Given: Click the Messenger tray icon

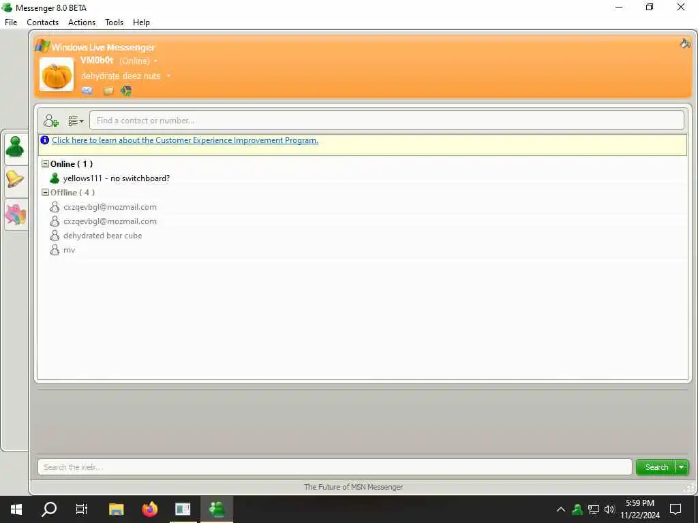Looking at the screenshot, I should click(x=577, y=509).
